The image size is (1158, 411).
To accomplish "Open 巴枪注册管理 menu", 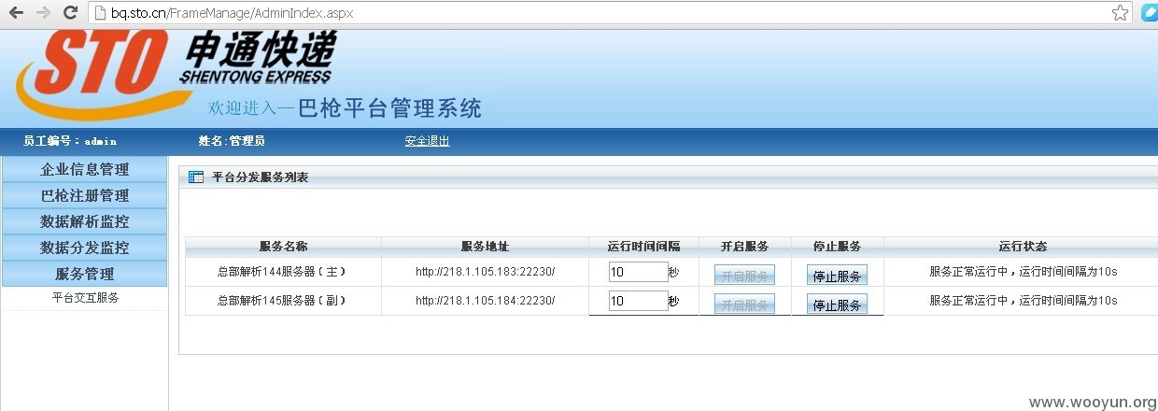I will click(84, 195).
